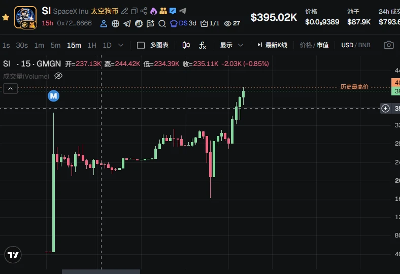Click the 价格 $0.0₉9389 price stat
The width and height of the screenshot is (400, 274).
(x=322, y=17)
